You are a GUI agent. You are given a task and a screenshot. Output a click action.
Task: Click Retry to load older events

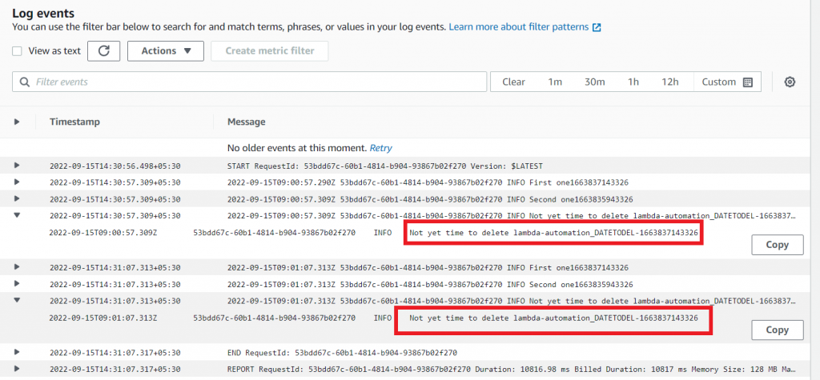point(380,148)
